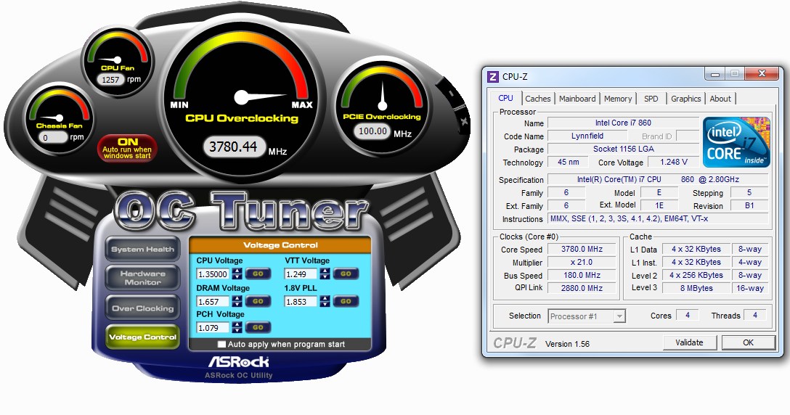The width and height of the screenshot is (790, 415).
Task: Click the ASRock logo in OC Tuner
Action: click(238, 361)
